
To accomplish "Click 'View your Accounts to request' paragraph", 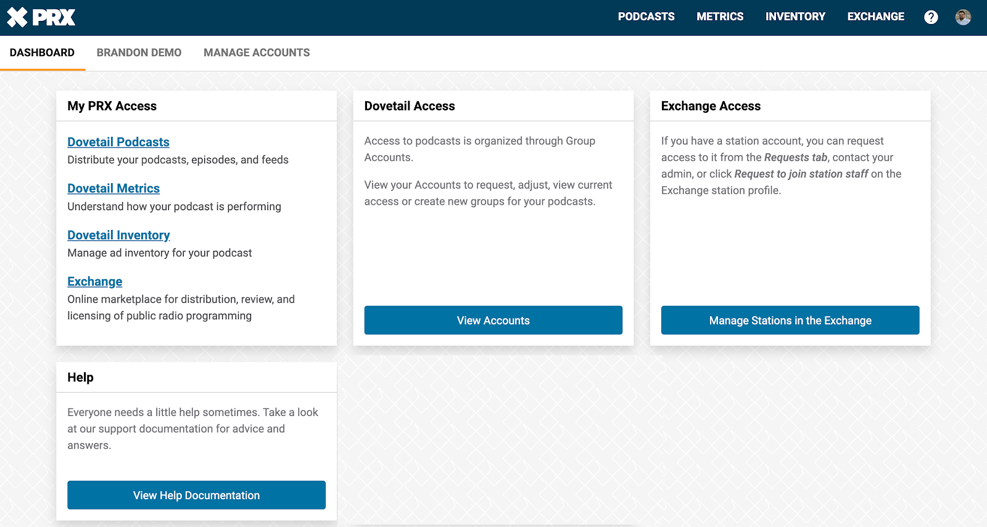I will pos(488,193).
